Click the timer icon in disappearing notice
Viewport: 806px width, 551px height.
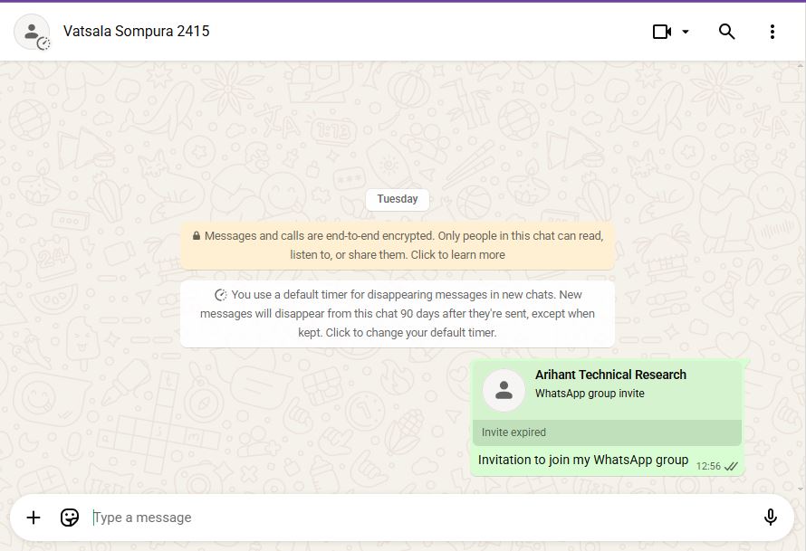click(220, 295)
